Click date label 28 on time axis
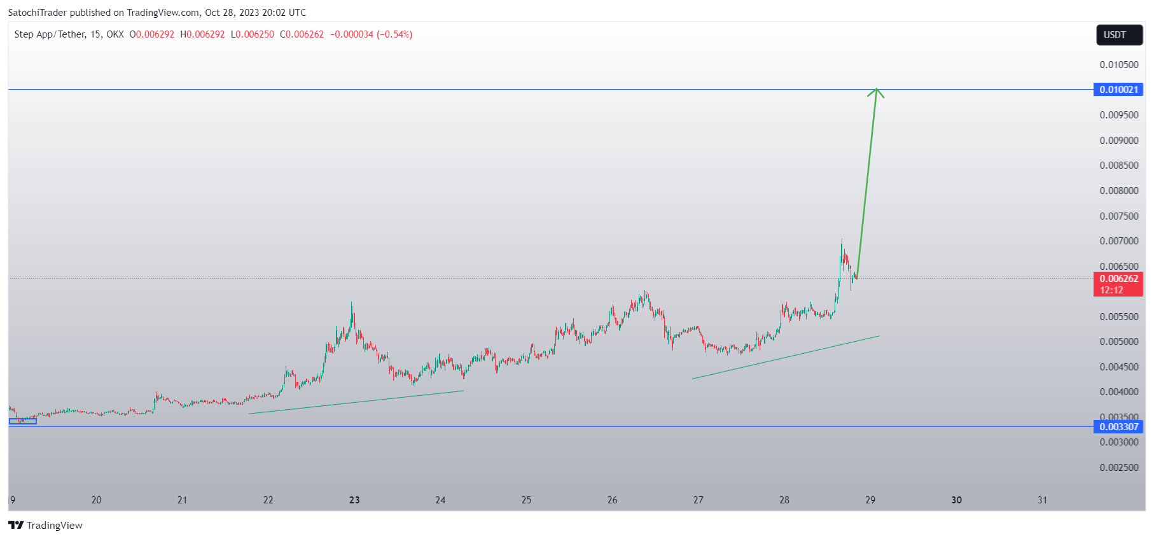The image size is (1154, 539). 784,500
